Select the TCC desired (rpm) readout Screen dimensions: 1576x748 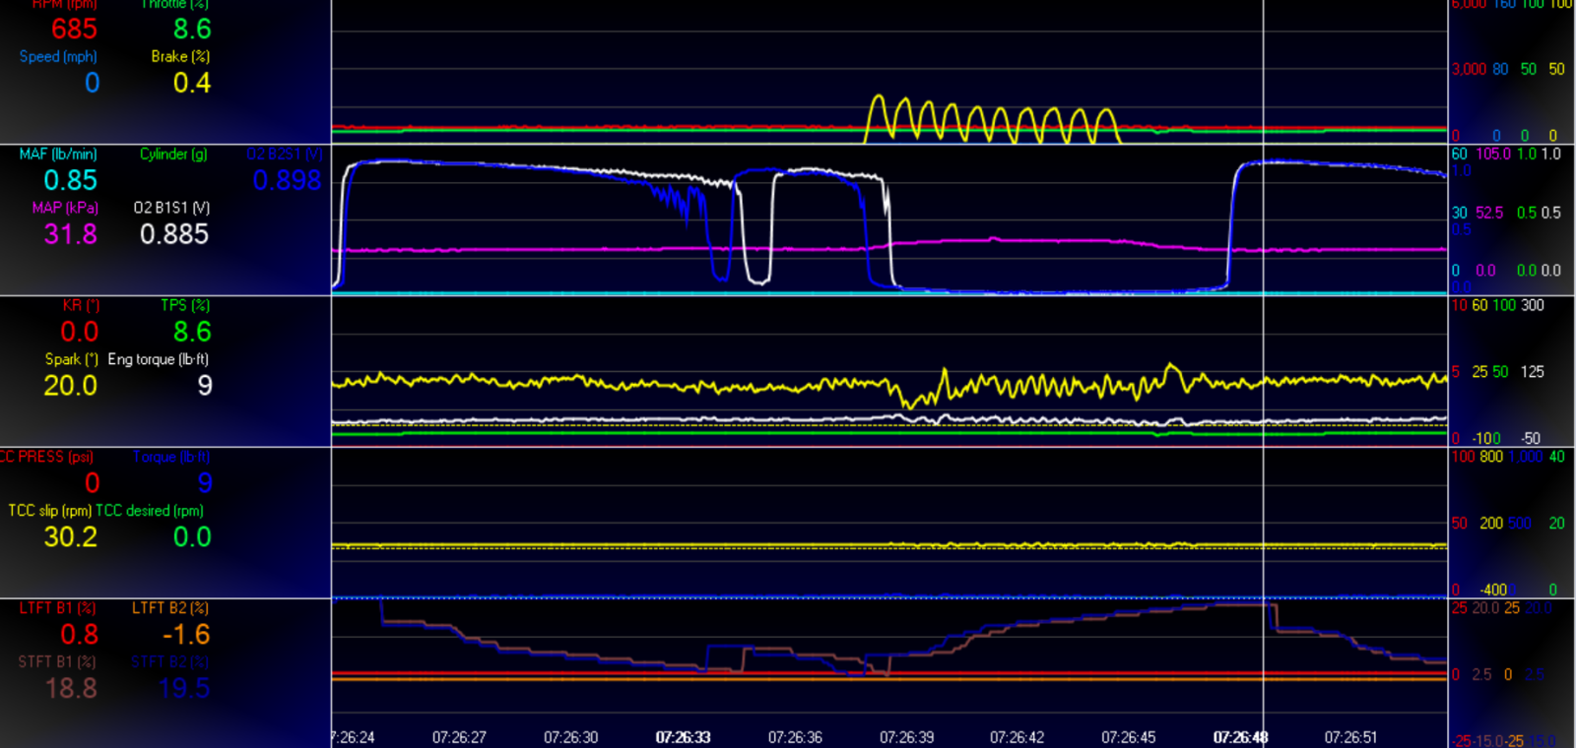coord(192,537)
